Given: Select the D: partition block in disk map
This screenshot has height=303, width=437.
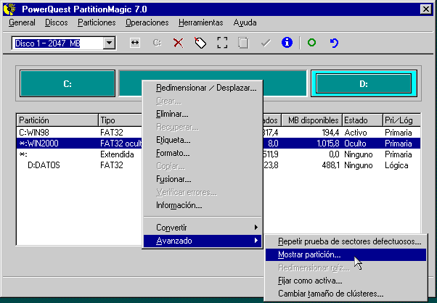Looking at the screenshot, I should coord(364,83).
